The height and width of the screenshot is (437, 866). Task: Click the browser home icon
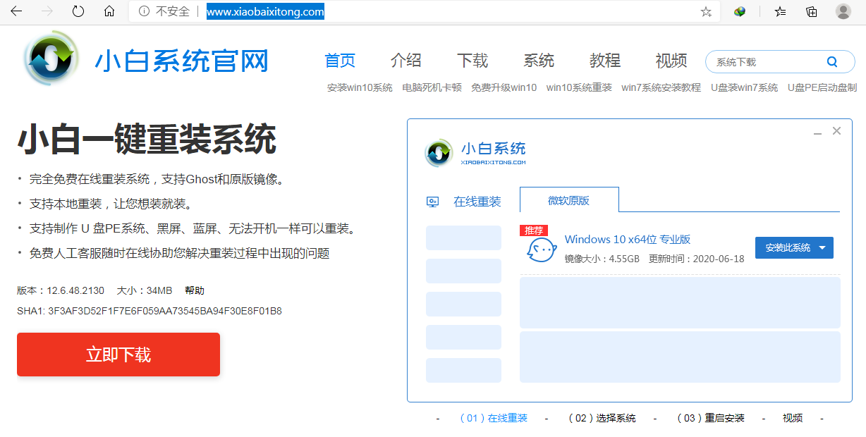109,11
